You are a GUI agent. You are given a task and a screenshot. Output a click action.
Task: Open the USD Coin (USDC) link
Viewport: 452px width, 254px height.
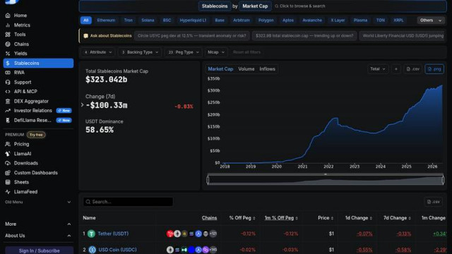coord(118,250)
